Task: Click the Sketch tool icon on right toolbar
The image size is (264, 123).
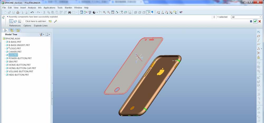Action: point(258,32)
